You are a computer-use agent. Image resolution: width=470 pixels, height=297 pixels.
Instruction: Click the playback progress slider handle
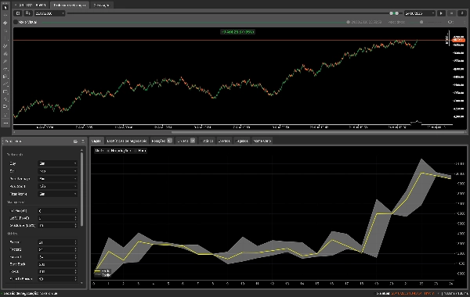348,22
